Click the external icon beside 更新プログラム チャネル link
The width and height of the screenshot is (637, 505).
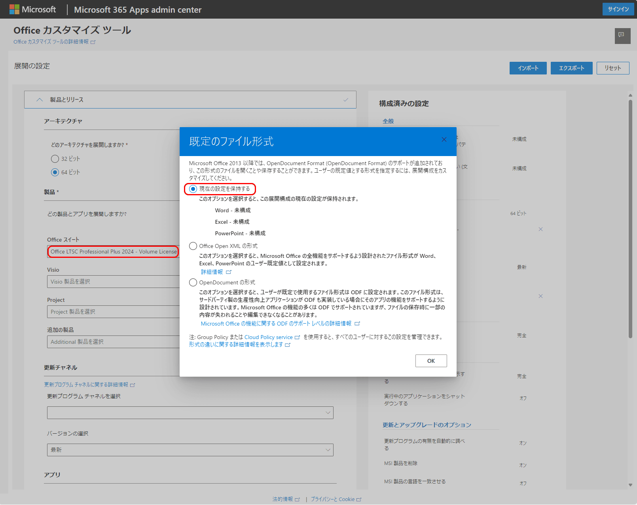pyautogui.click(x=133, y=385)
